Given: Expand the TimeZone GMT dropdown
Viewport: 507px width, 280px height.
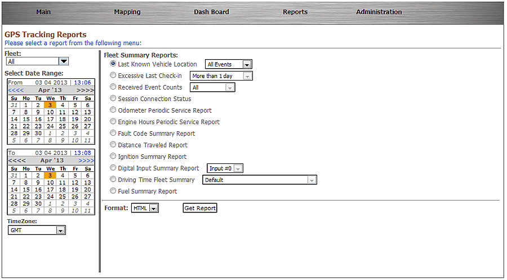Looking at the screenshot, I should pyautogui.click(x=37, y=230).
